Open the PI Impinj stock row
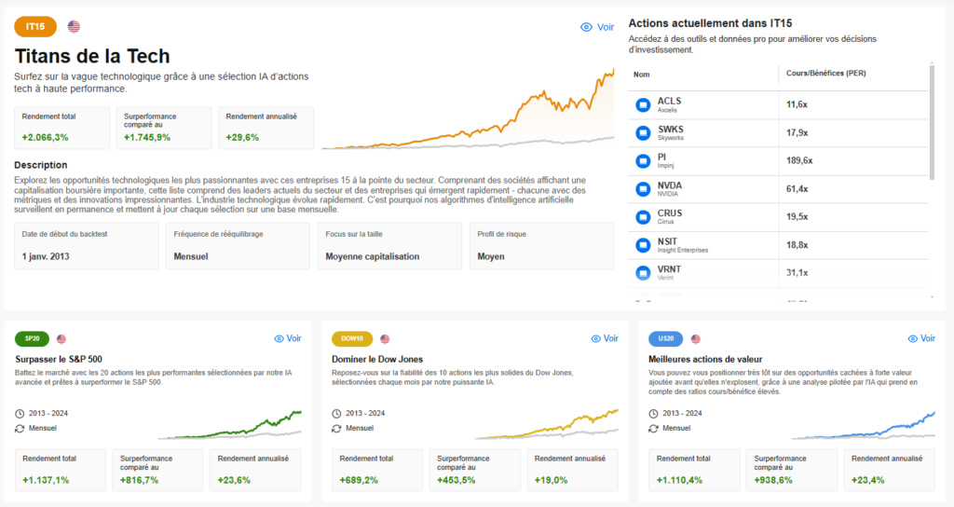Image resolution: width=954 pixels, height=507 pixels. pos(708,161)
